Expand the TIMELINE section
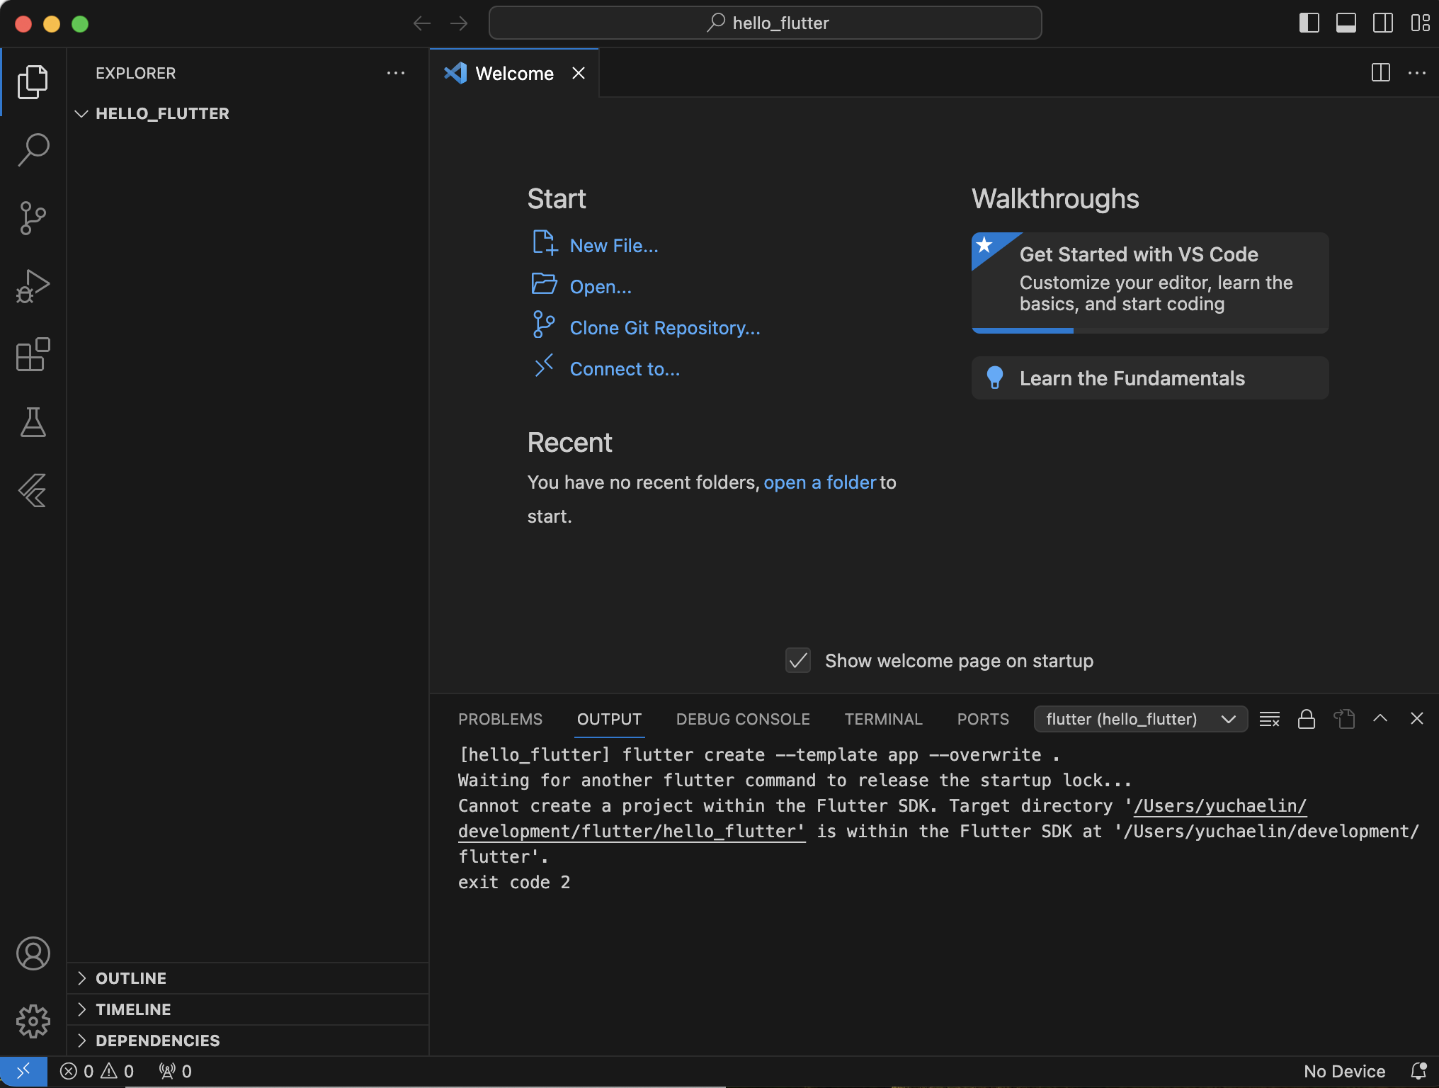The height and width of the screenshot is (1088, 1439). coord(248,1009)
